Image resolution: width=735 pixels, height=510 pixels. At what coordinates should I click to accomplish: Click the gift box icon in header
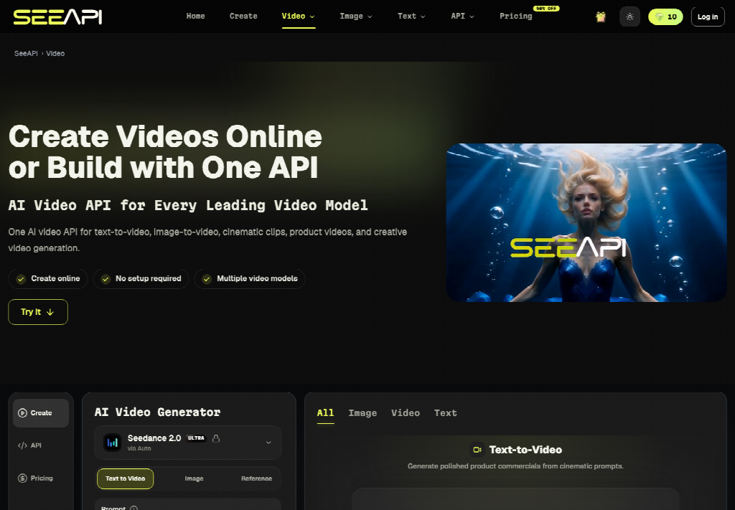pyautogui.click(x=601, y=17)
